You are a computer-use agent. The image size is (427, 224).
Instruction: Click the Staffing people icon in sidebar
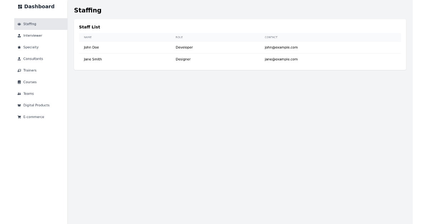click(19, 24)
